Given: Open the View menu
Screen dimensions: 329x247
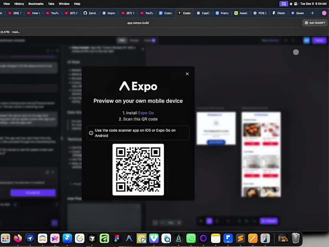Looking at the screenshot, I should (7, 4).
